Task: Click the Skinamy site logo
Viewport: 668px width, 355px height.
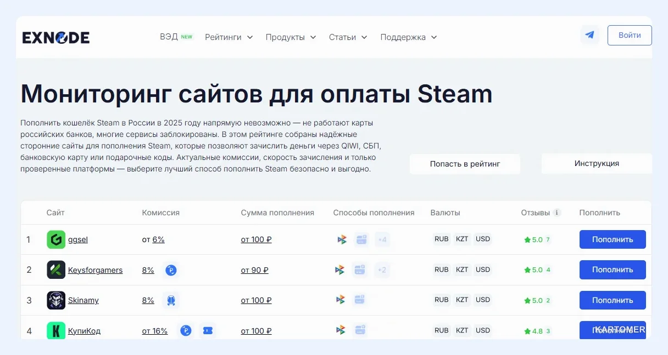Action: click(56, 300)
